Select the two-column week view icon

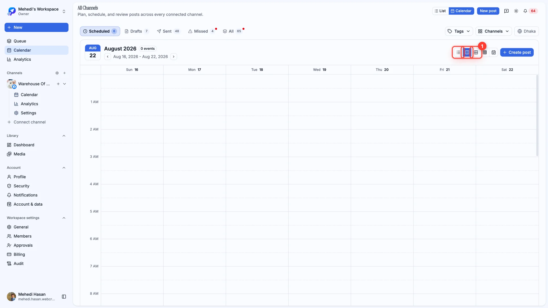467,52
